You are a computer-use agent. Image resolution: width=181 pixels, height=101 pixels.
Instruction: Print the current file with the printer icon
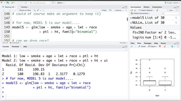(26, 3)
